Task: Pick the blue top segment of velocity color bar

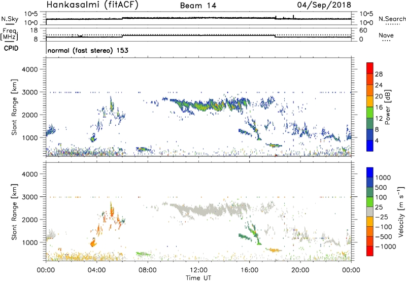Action: coord(370,172)
